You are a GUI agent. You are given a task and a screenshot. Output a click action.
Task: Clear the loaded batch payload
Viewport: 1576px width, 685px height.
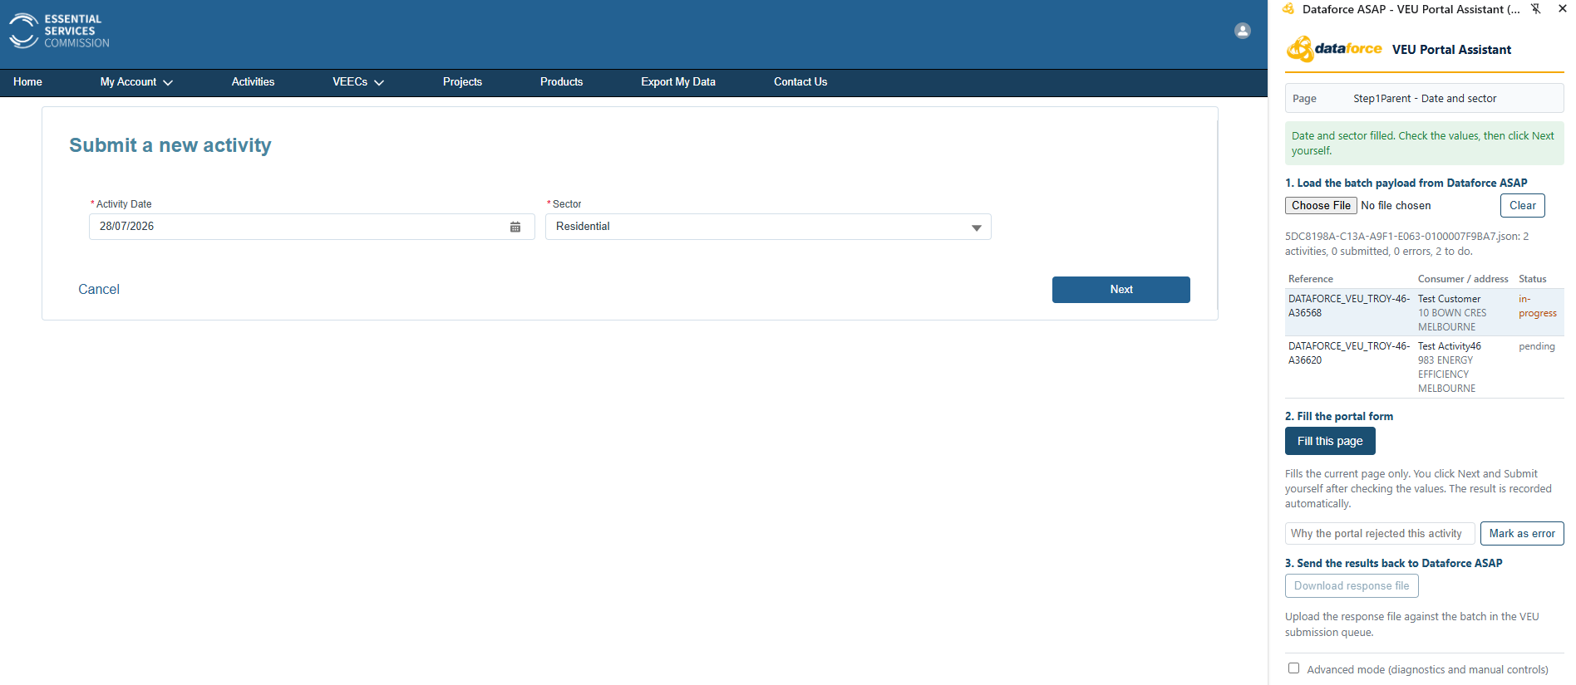coord(1522,206)
